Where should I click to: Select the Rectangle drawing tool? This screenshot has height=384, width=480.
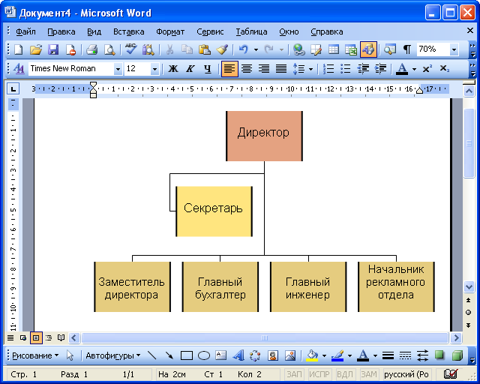187,355
